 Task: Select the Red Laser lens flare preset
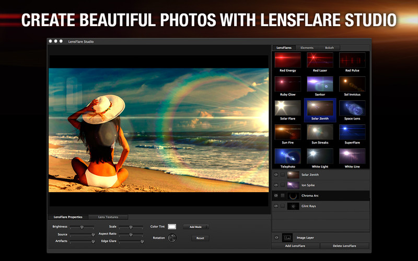(x=320, y=60)
